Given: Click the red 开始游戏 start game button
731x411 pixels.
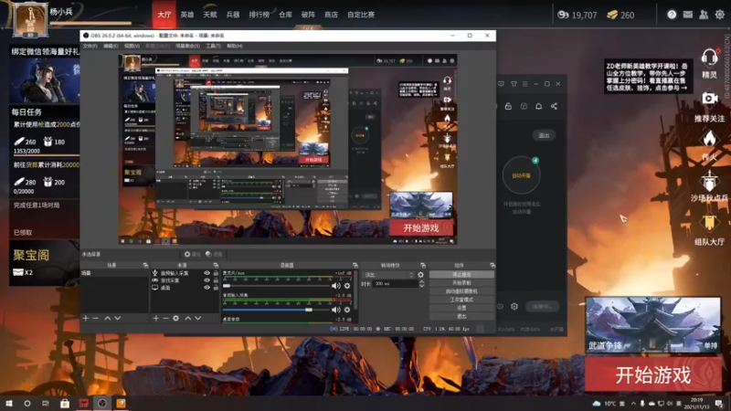Looking at the screenshot, I should [652, 374].
